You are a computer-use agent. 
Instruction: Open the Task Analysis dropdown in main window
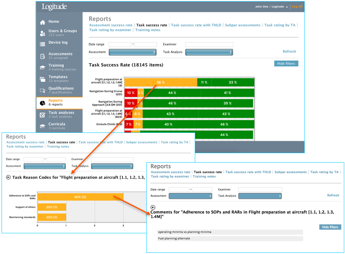point(209,52)
